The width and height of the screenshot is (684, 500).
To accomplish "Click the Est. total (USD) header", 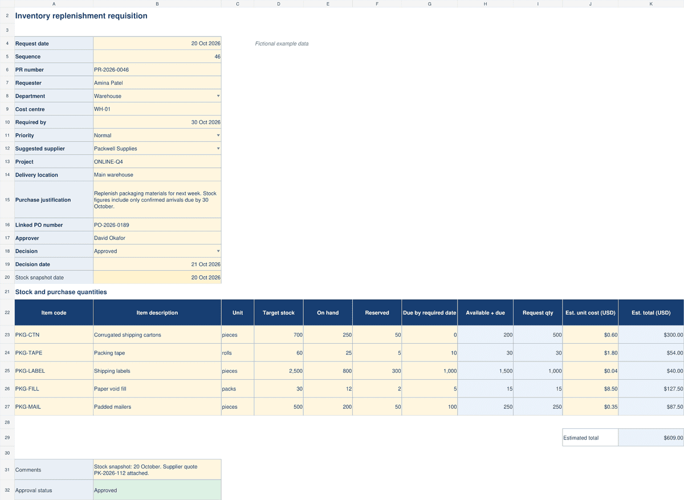I will pyautogui.click(x=651, y=312).
